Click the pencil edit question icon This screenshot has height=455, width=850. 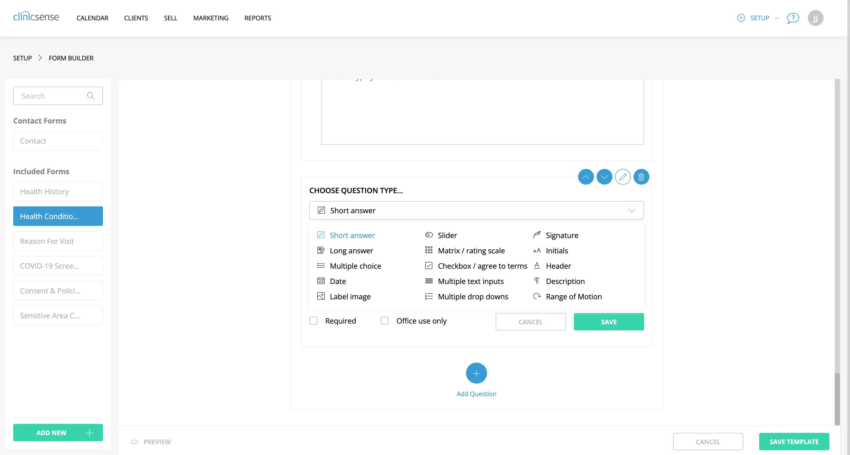(623, 177)
